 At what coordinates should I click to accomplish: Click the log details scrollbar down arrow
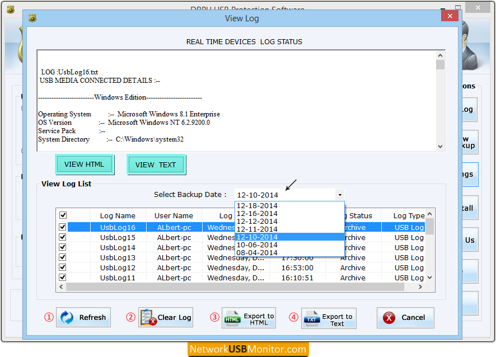click(440, 147)
